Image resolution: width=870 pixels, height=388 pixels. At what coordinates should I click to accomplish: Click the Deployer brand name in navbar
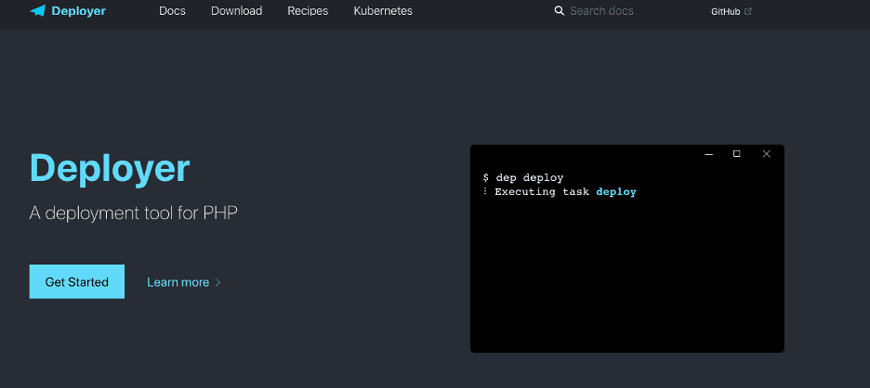[x=78, y=11]
